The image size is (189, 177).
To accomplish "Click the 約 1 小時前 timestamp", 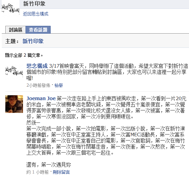I will tap(38, 172).
